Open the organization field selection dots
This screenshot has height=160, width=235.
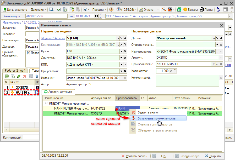[230, 16]
